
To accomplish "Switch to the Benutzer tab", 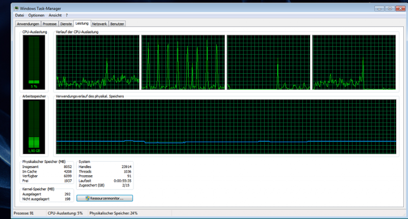I will coord(117,24).
